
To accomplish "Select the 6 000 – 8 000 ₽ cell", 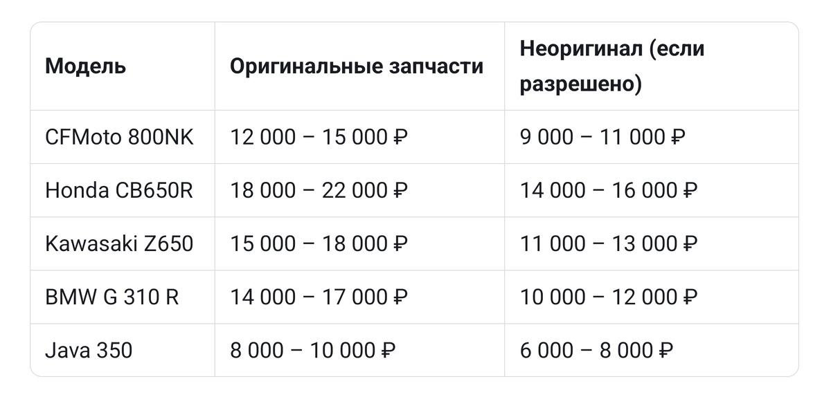I will [x=597, y=350].
